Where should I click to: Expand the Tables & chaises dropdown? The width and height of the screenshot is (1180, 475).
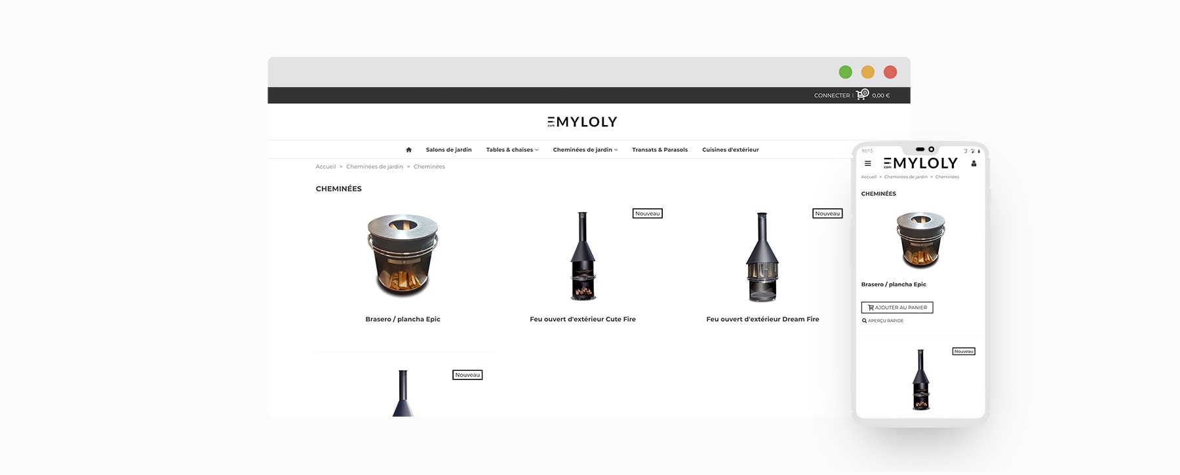point(512,150)
